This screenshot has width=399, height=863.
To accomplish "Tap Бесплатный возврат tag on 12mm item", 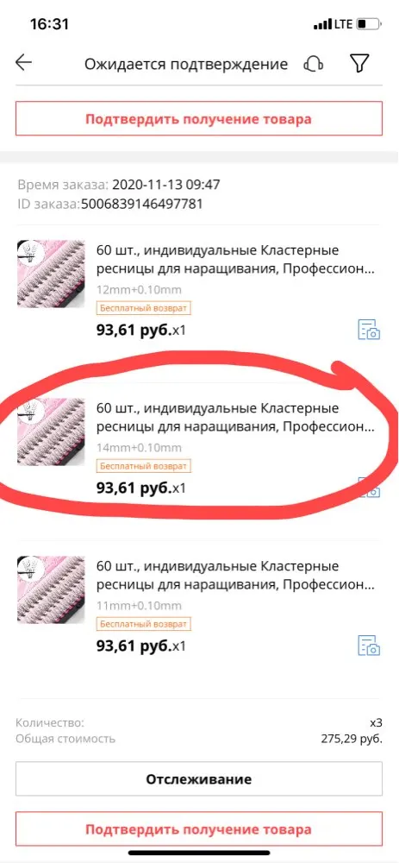I will pos(144,308).
